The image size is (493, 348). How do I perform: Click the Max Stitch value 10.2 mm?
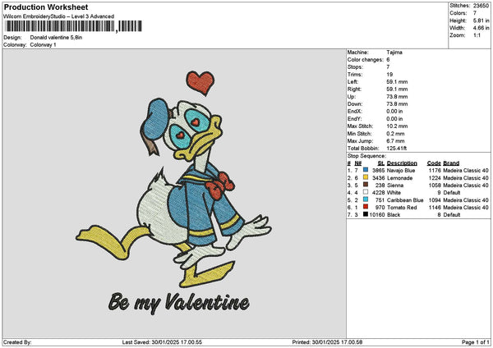pyautogui.click(x=397, y=126)
